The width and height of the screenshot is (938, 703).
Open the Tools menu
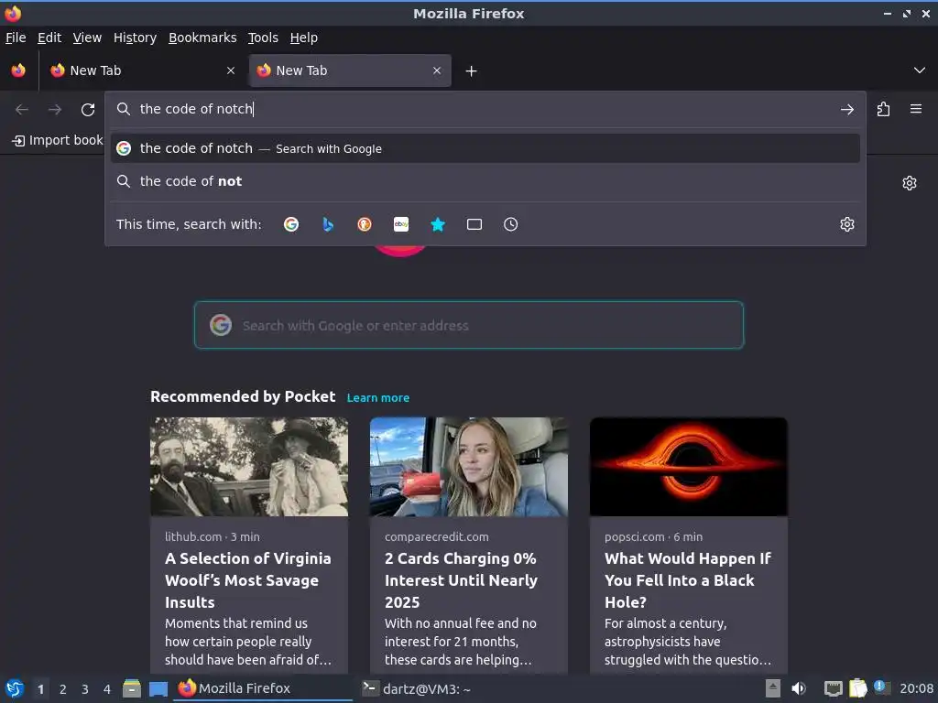coord(263,38)
